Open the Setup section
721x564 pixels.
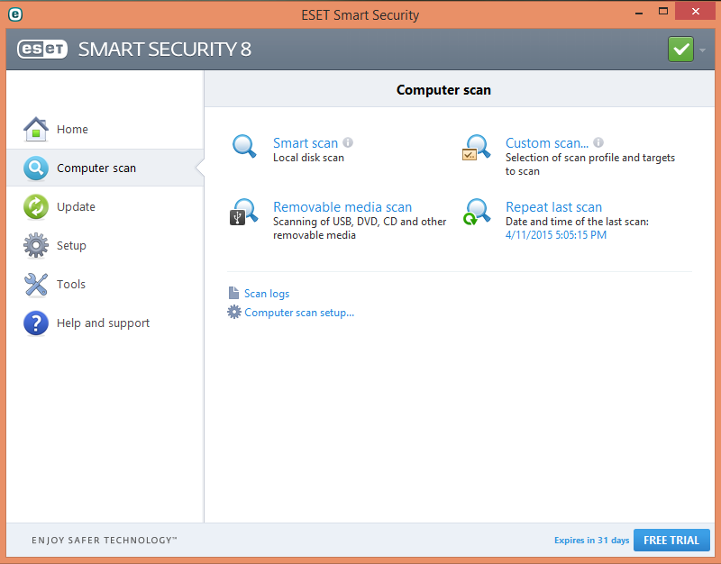[x=71, y=245]
